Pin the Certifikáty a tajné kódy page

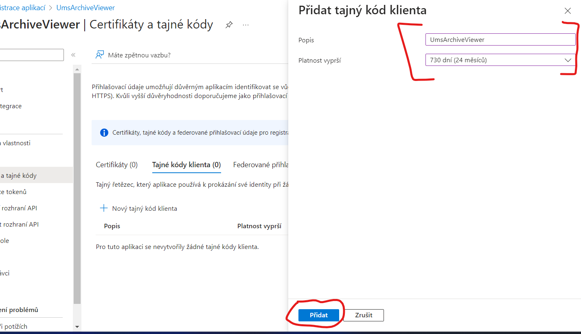pos(229,25)
